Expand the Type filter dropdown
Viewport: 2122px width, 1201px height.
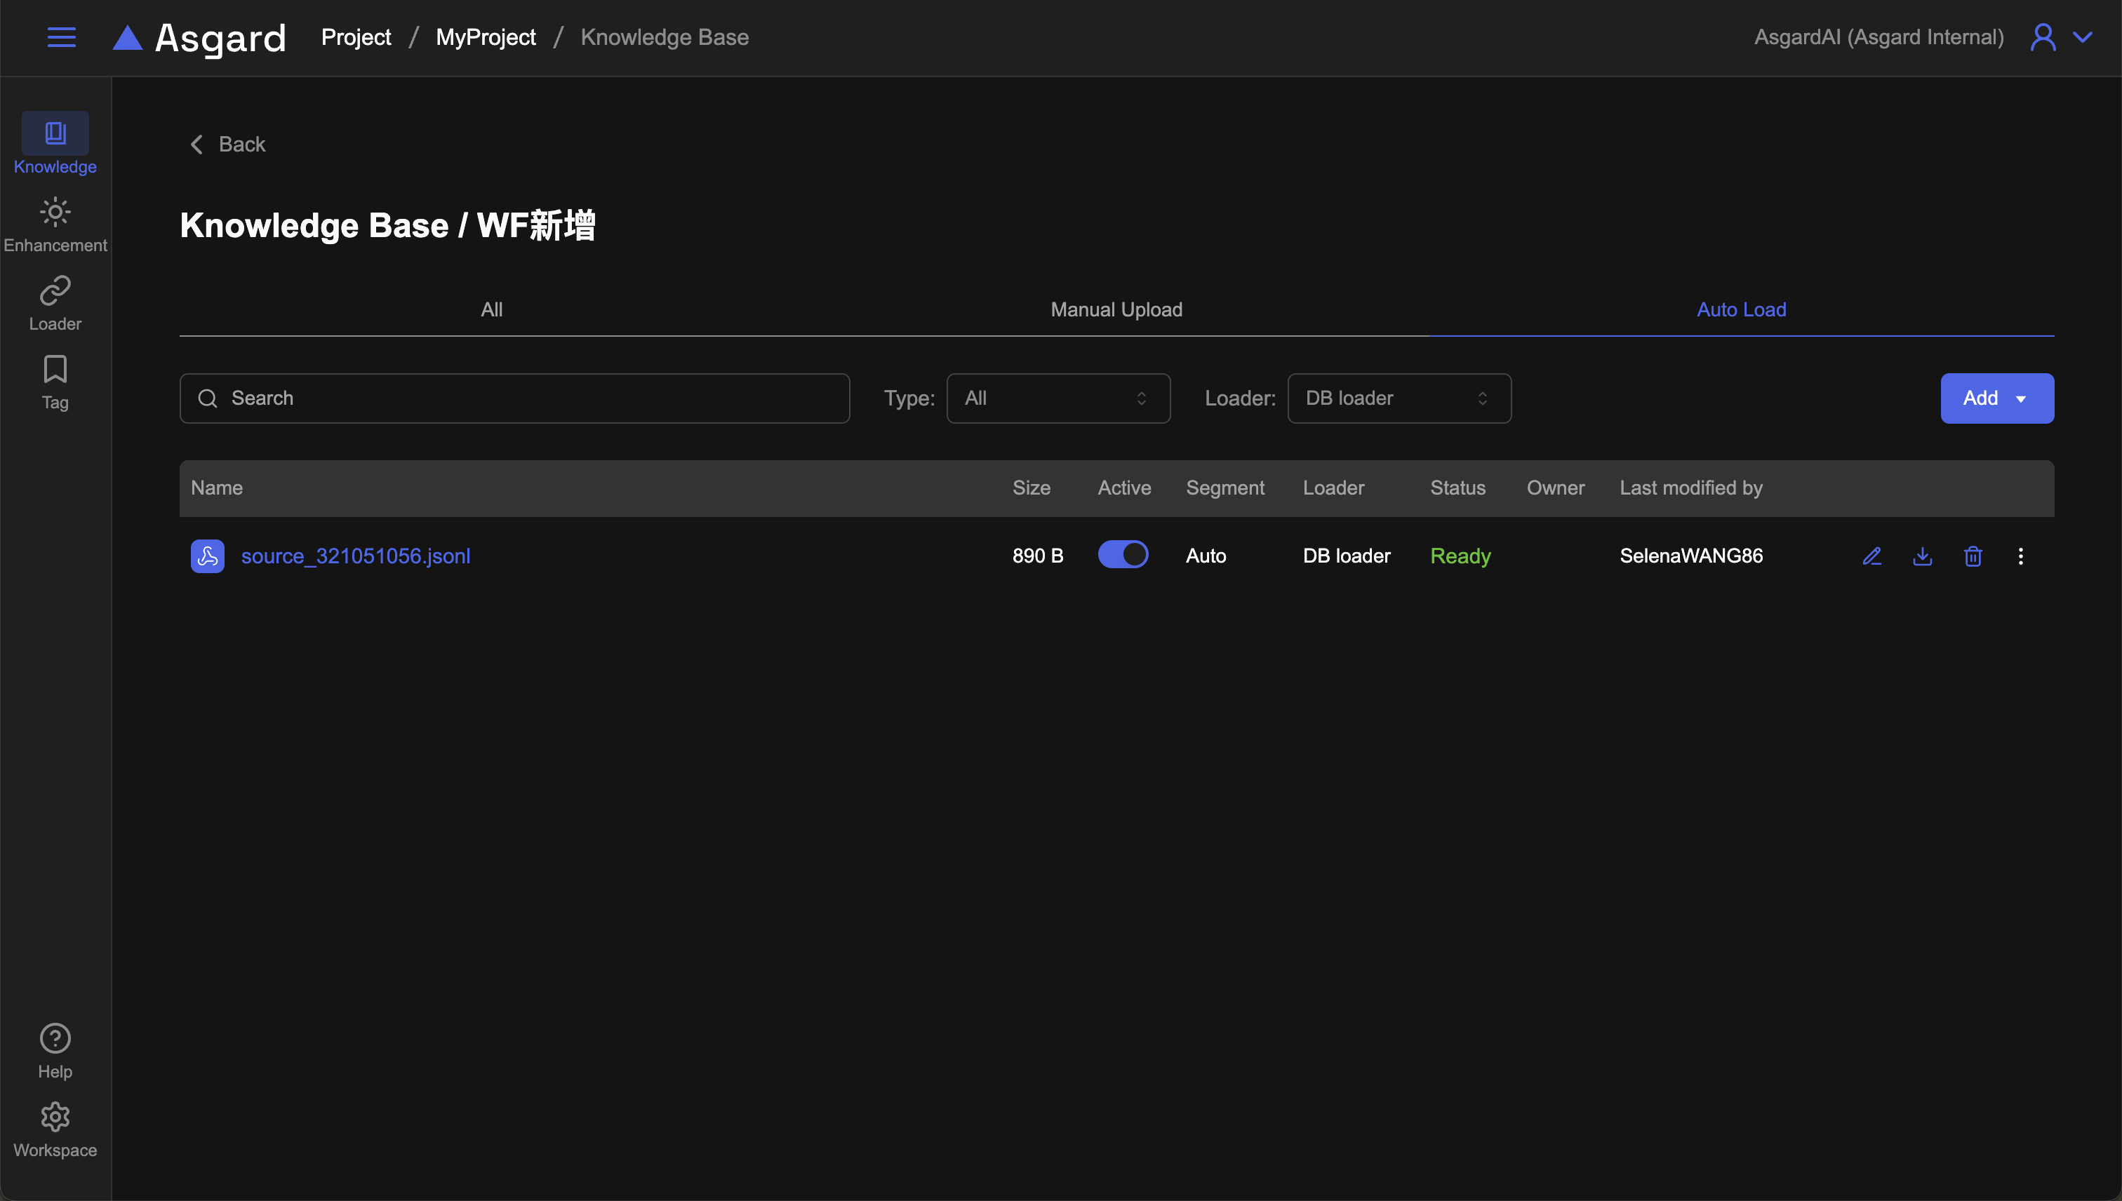1057,398
